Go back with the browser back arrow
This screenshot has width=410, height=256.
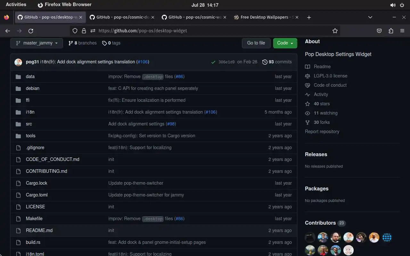click(8, 31)
